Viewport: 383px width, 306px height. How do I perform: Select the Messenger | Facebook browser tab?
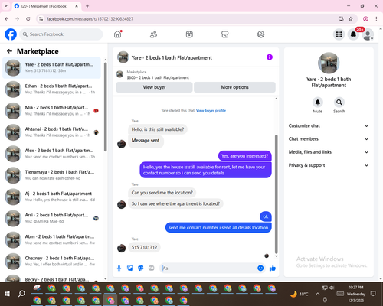tap(47, 6)
